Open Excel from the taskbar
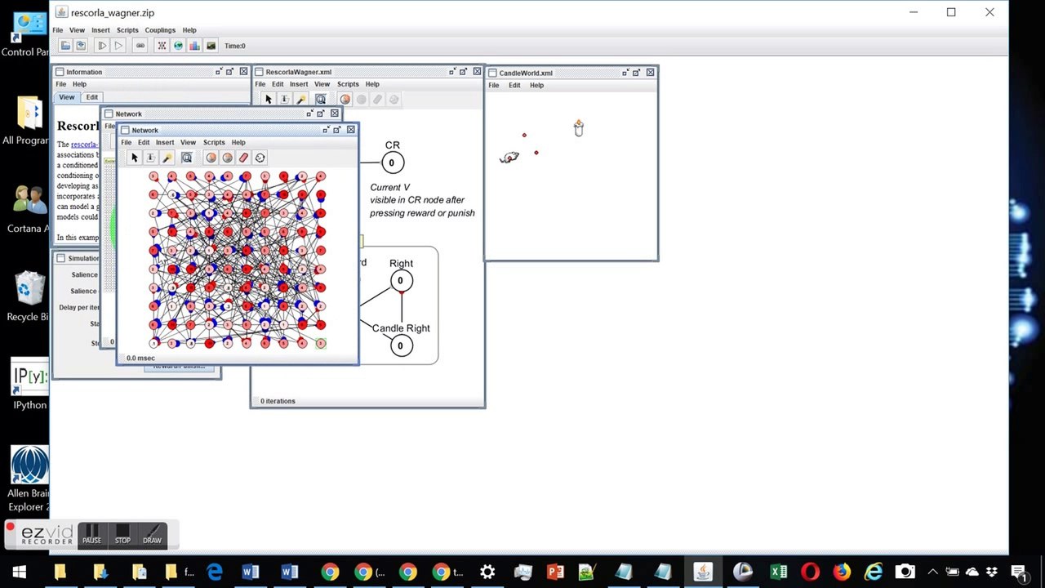Image resolution: width=1045 pixels, height=588 pixels. tap(779, 572)
